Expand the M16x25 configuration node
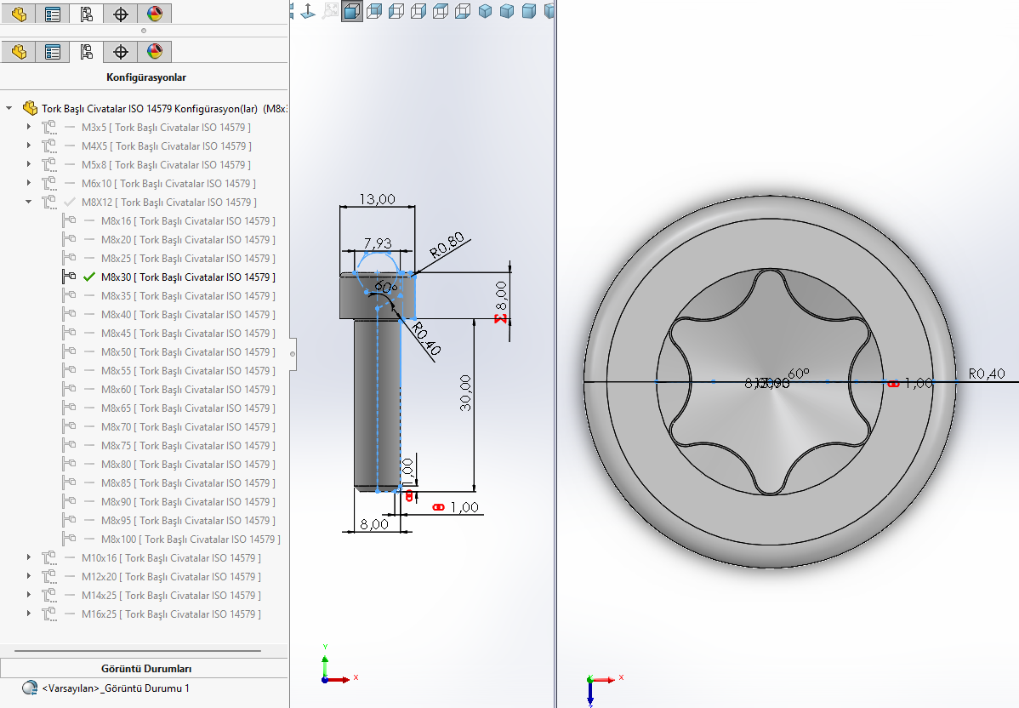Viewport: 1019px width, 708px height. 28,614
